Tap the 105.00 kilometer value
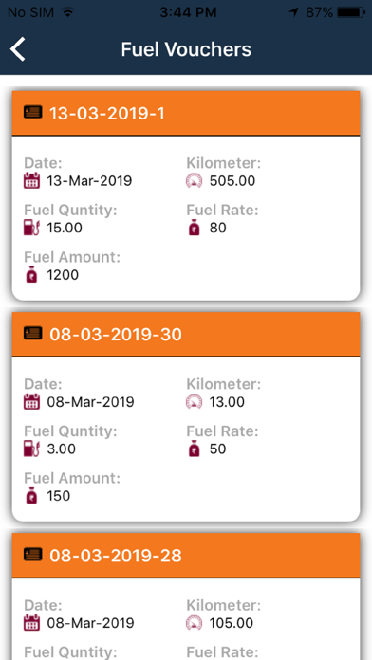This screenshot has width=372, height=660. [x=232, y=623]
